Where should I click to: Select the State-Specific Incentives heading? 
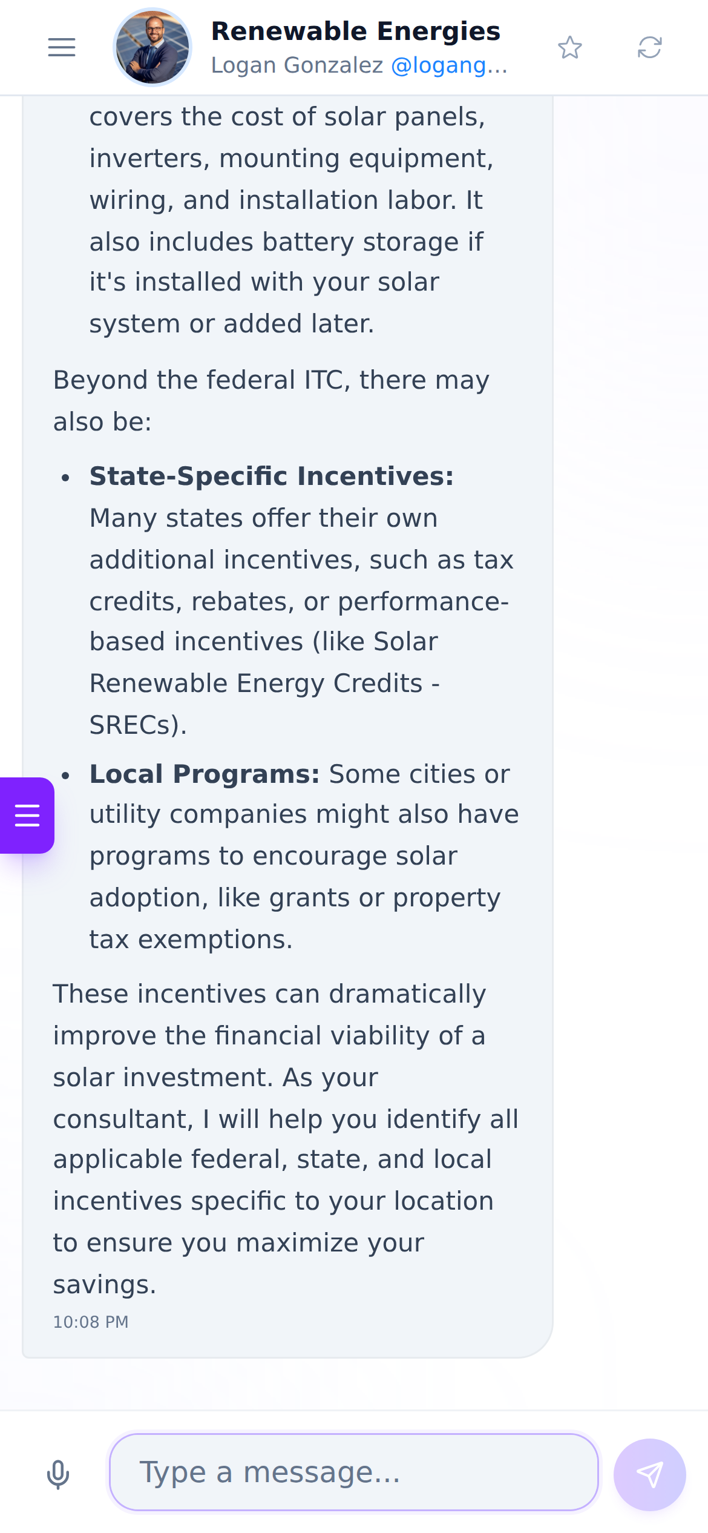tap(272, 476)
